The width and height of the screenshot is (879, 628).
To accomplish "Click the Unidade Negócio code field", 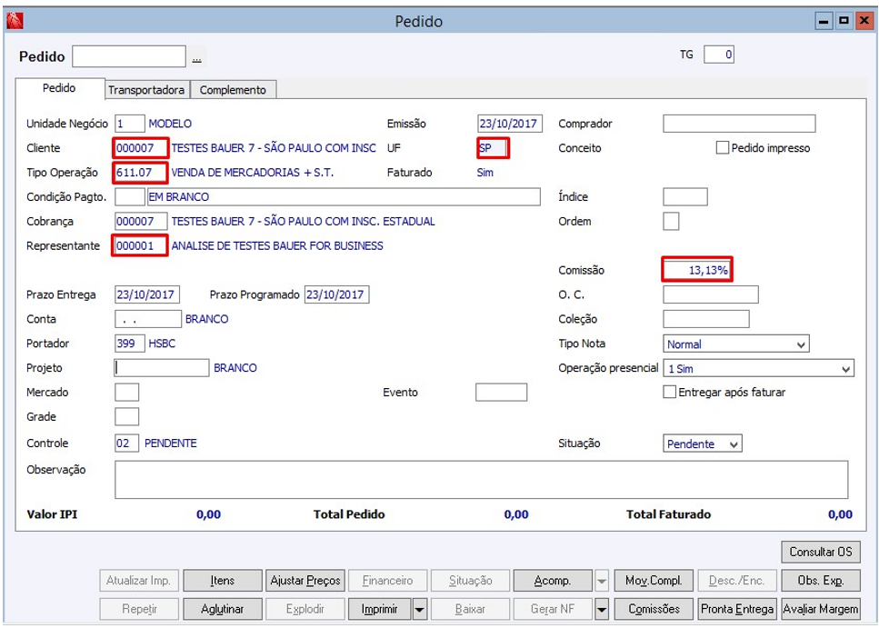I will (x=129, y=124).
